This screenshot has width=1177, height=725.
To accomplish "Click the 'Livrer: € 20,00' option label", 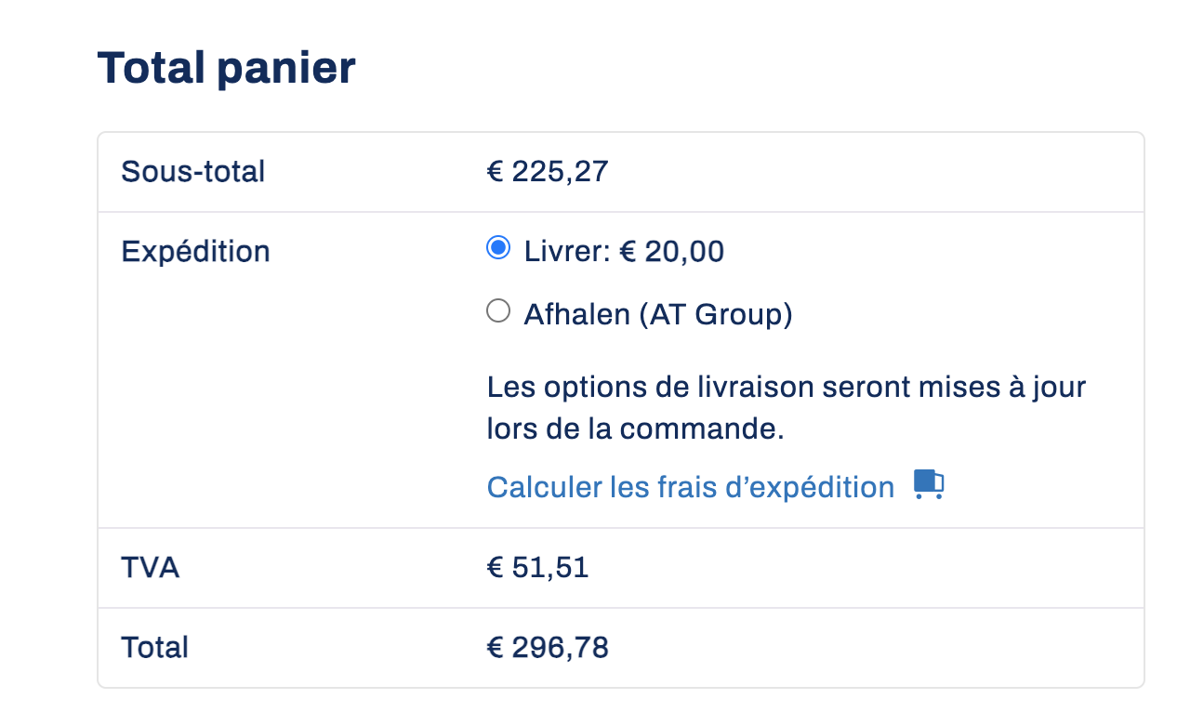I will pos(624,251).
